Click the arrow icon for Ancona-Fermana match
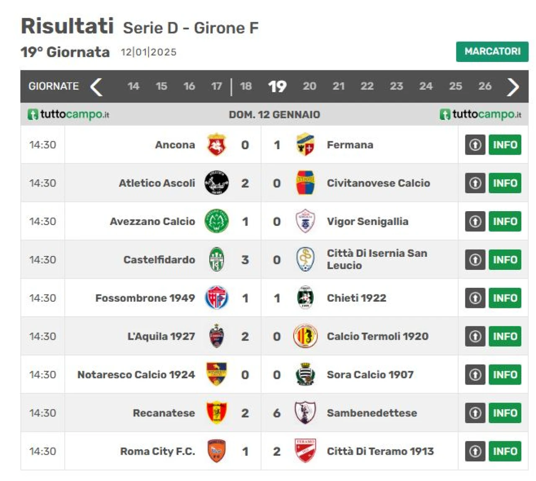Viewport: 536px width, 481px height. point(475,145)
